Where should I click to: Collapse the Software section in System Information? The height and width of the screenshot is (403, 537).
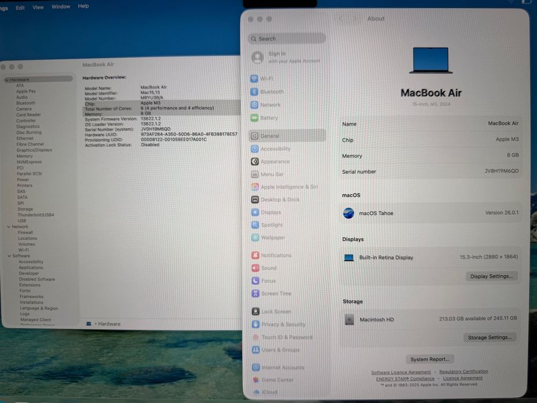click(9, 256)
